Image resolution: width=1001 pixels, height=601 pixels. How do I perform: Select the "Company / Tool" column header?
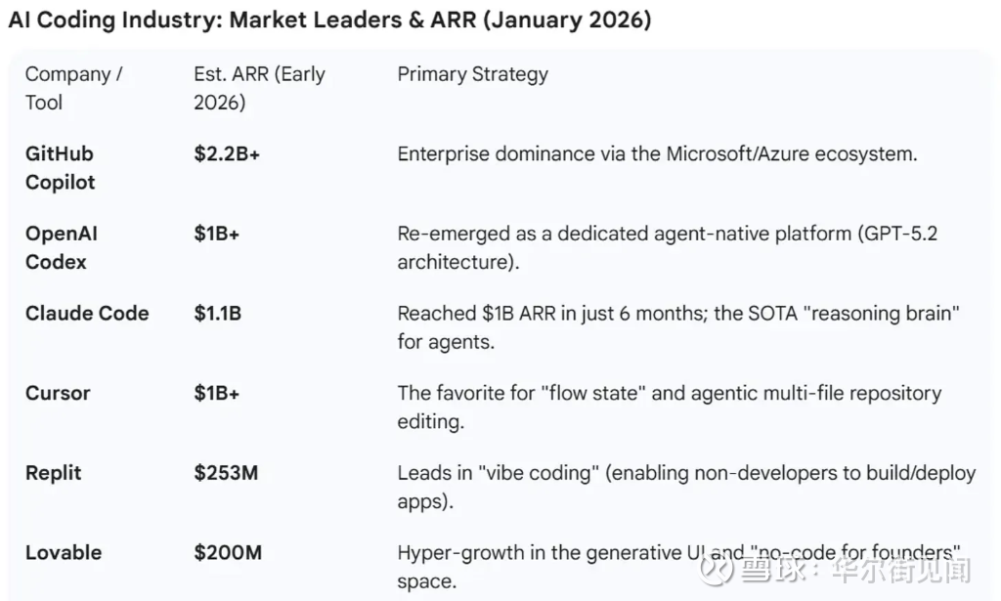coord(73,88)
